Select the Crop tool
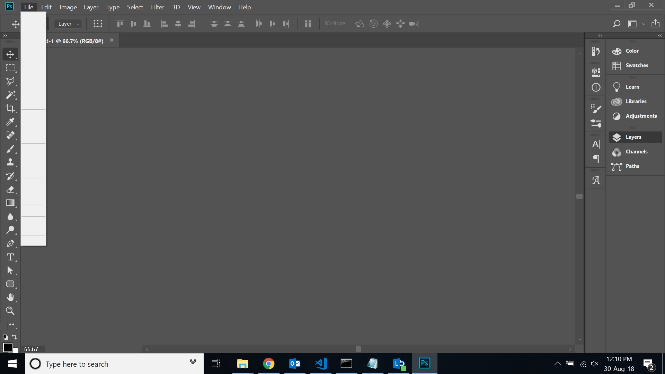The height and width of the screenshot is (374, 665). pyautogui.click(x=10, y=108)
